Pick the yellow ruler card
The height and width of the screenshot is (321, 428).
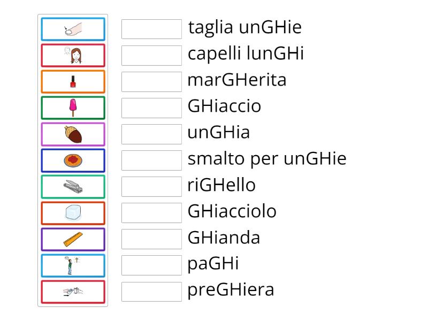[x=73, y=239]
